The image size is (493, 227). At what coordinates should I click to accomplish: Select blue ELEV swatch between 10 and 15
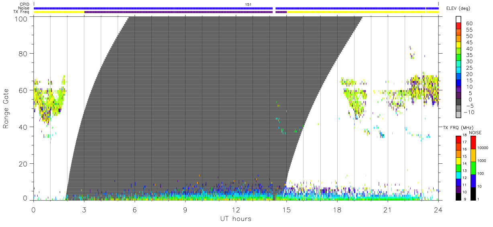[x=459, y=83]
